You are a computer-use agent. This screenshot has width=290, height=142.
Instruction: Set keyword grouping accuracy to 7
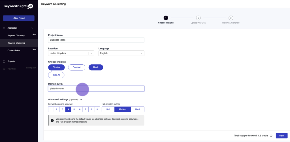tap(86, 109)
